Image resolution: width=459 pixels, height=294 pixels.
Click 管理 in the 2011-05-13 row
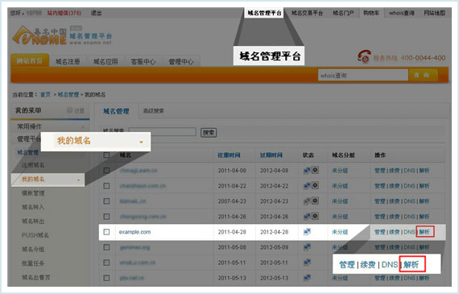pos(380,278)
